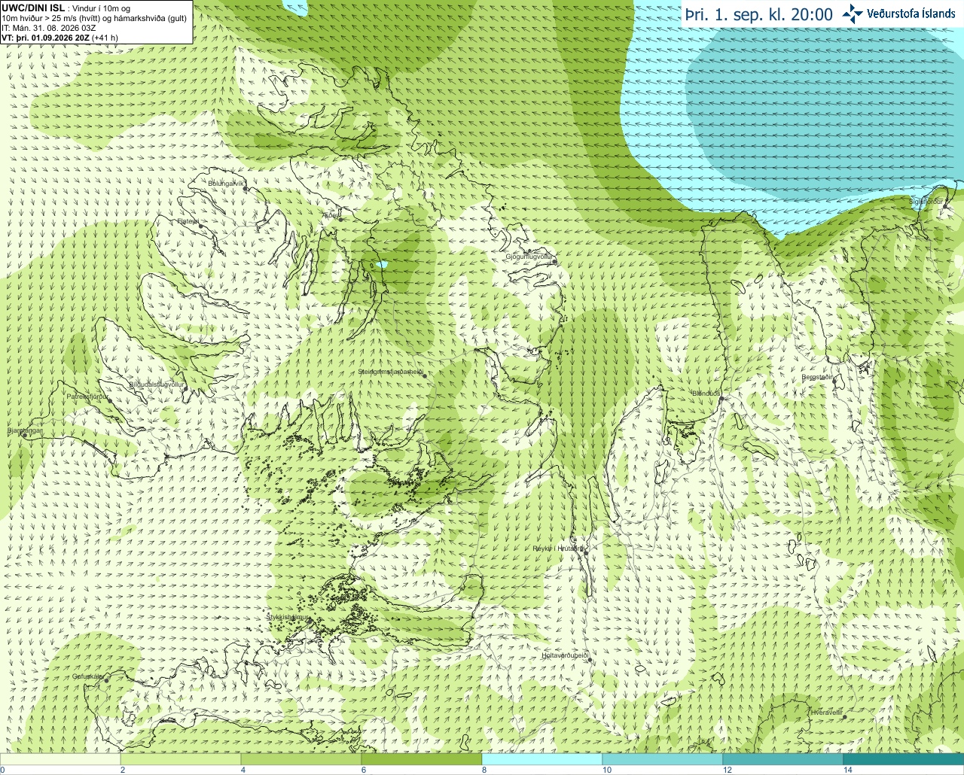
Task: Pick the 8–10 m/s light cyan legend swatch
Action: [542, 758]
